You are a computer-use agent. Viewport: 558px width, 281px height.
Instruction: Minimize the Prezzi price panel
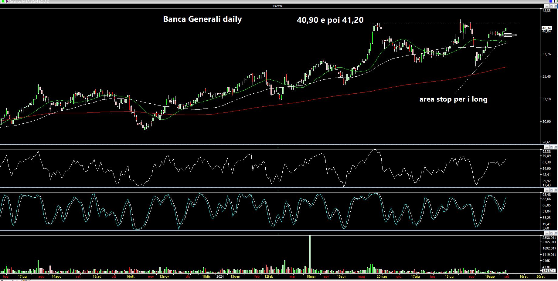[x=547, y=6]
